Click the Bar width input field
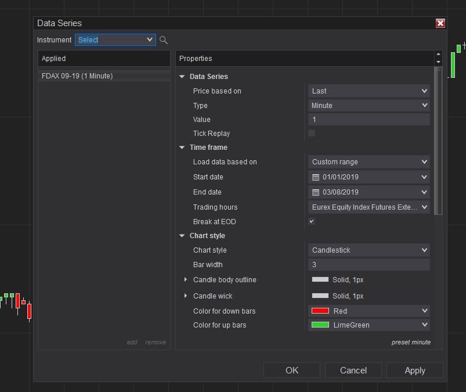This screenshot has width=466, height=392. tap(369, 265)
